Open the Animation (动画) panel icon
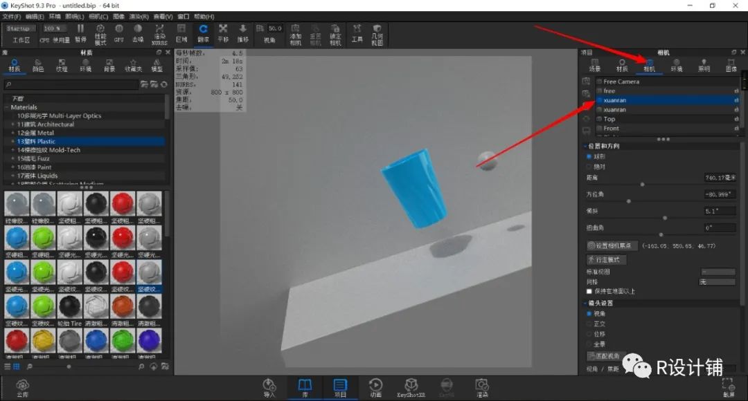The height and width of the screenshot is (401, 748). [x=375, y=388]
